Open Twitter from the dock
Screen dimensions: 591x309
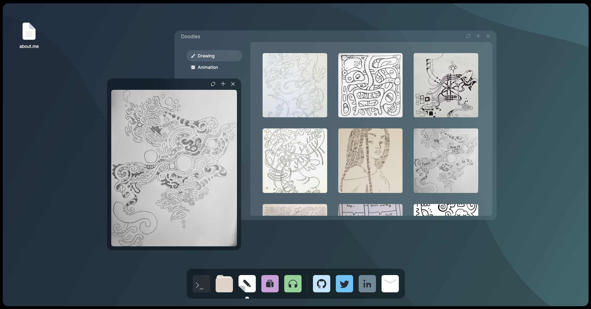point(344,284)
